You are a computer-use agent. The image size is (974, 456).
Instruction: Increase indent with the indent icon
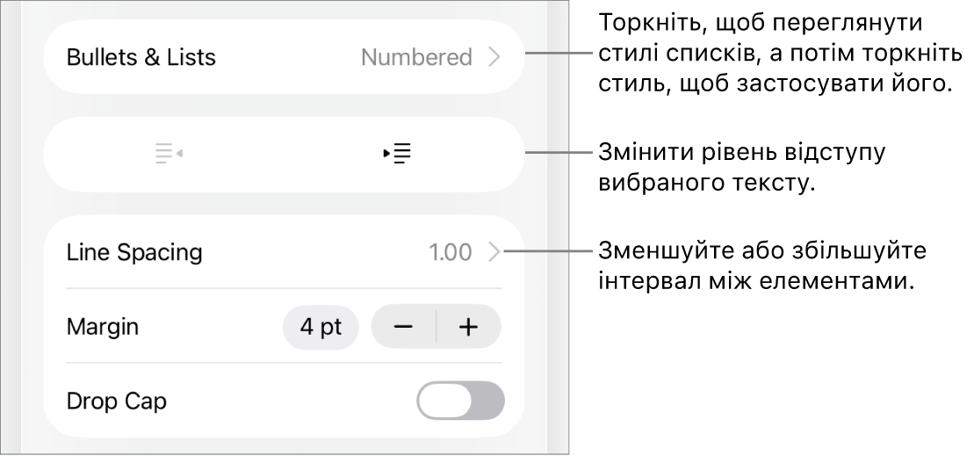(x=398, y=154)
